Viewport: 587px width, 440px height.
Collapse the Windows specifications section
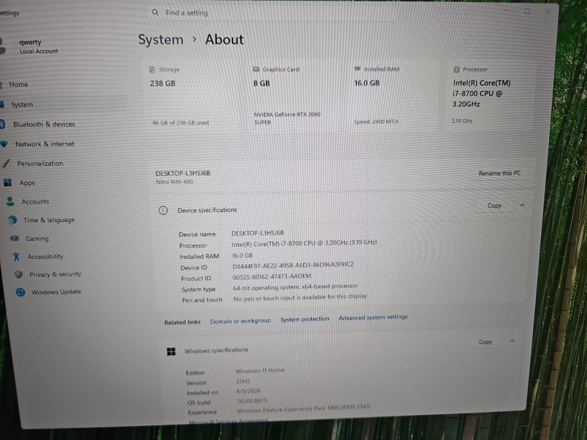point(512,341)
